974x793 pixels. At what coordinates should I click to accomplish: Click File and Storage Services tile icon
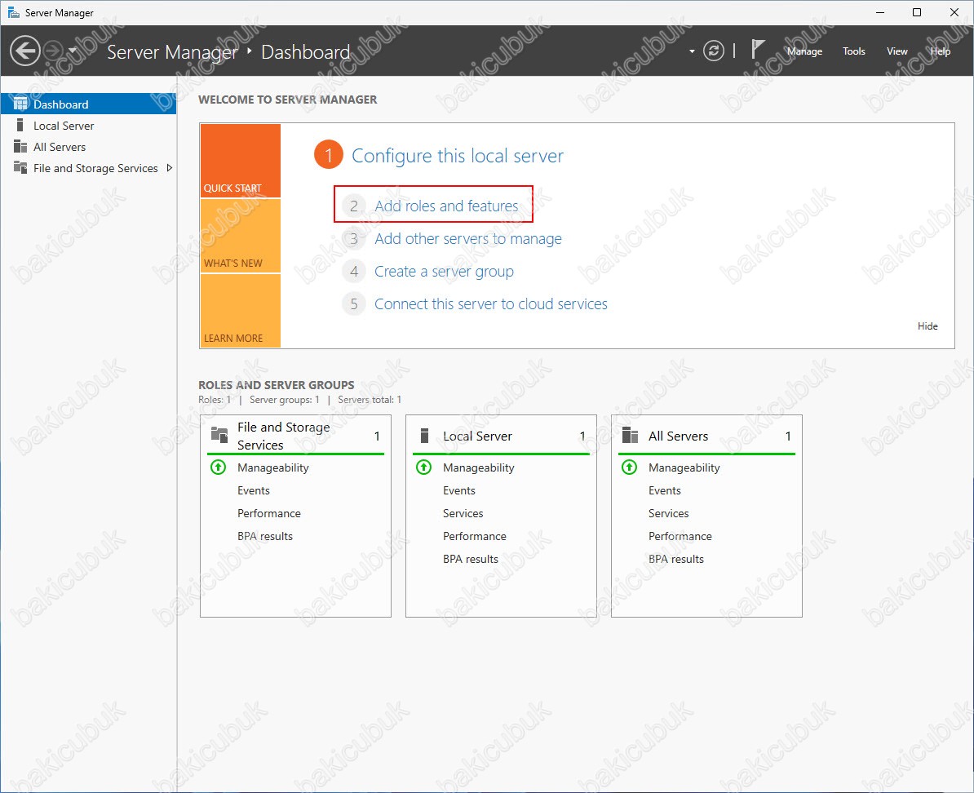219,434
